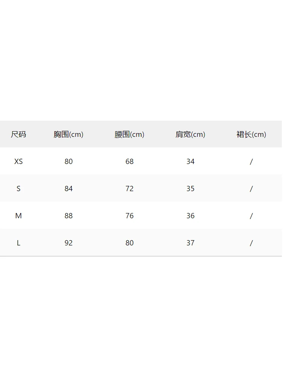Select the bust value 84

pos(68,188)
